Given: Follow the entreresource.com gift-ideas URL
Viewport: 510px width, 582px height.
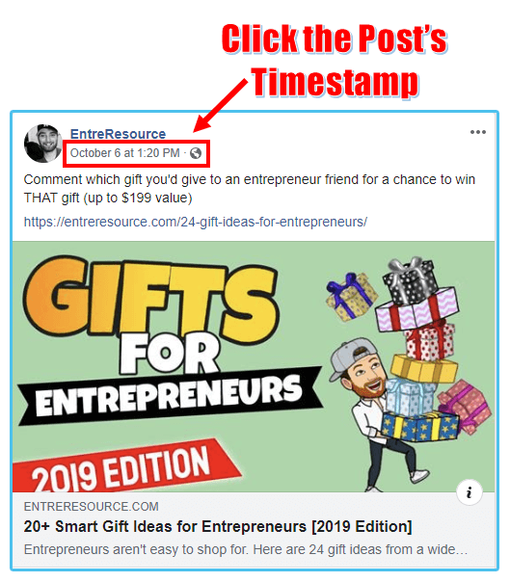Looking at the screenshot, I should click(196, 222).
